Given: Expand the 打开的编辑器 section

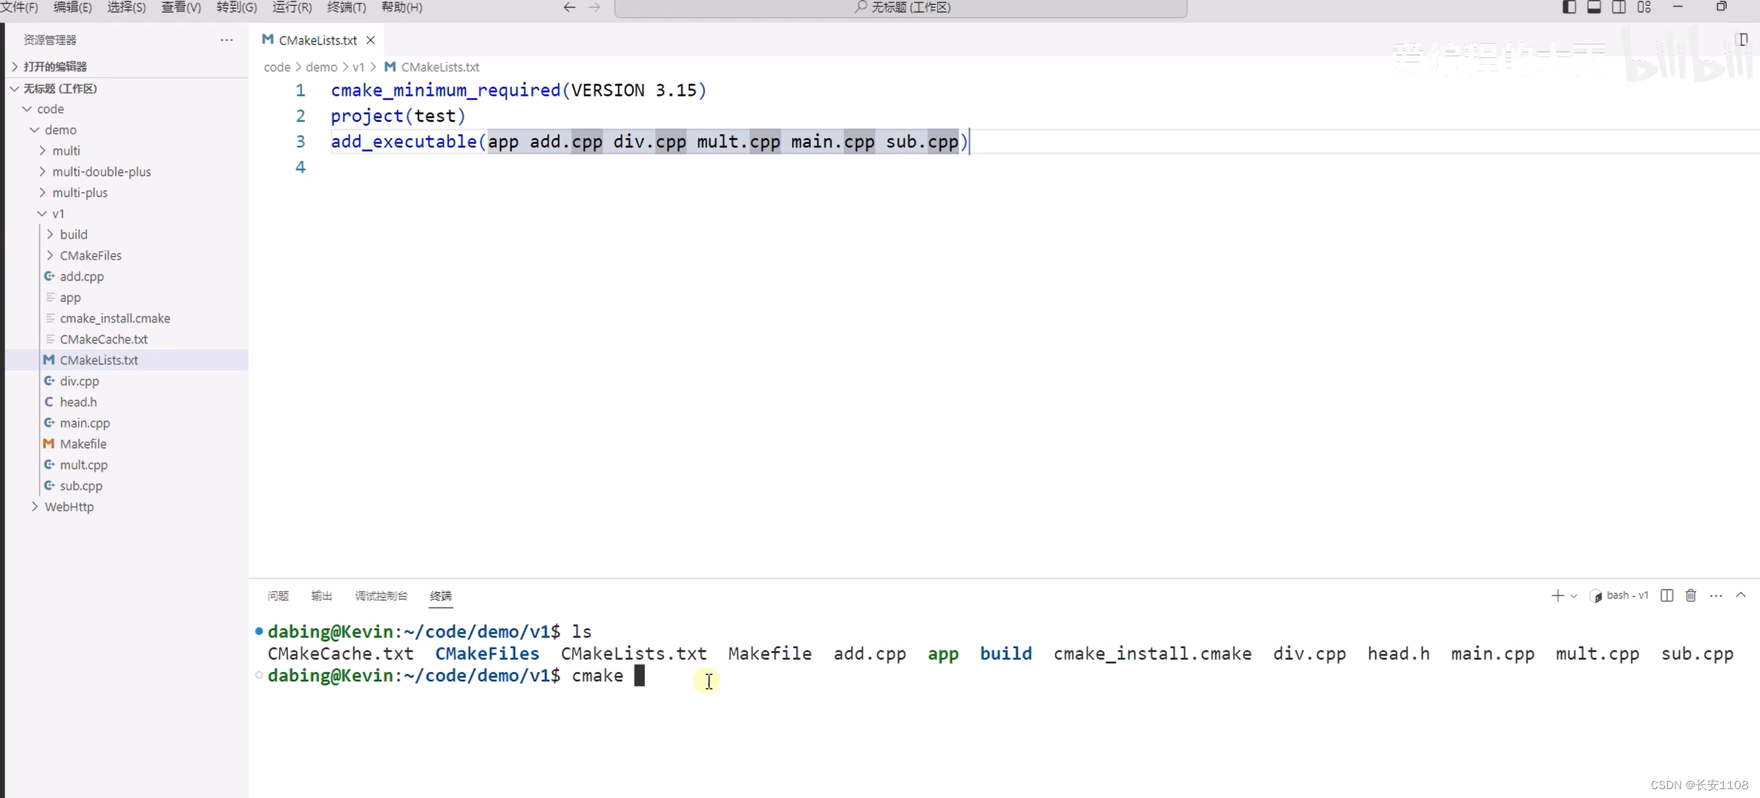Looking at the screenshot, I should pos(55,67).
